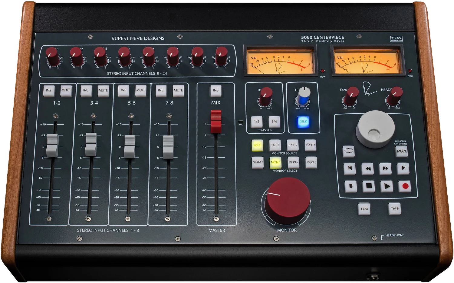Toggle INS on channel 1-2
This screenshot has width=454, height=283.
[49, 91]
